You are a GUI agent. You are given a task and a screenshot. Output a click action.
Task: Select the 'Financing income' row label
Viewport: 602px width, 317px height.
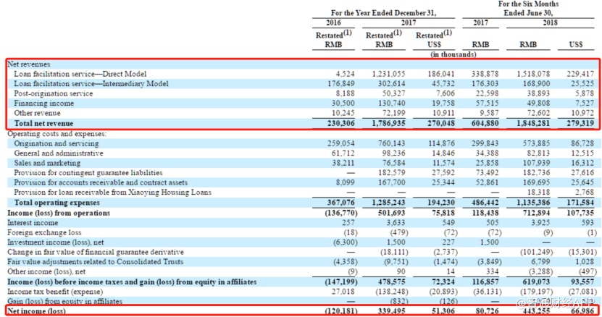pyautogui.click(x=42, y=103)
